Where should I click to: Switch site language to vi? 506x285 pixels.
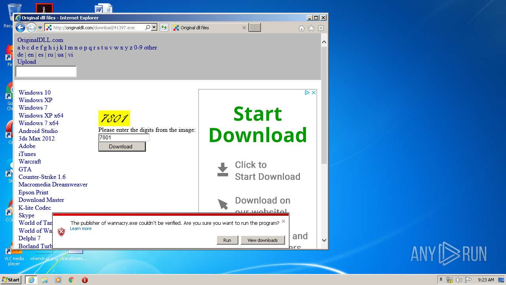pyautogui.click(x=70, y=55)
